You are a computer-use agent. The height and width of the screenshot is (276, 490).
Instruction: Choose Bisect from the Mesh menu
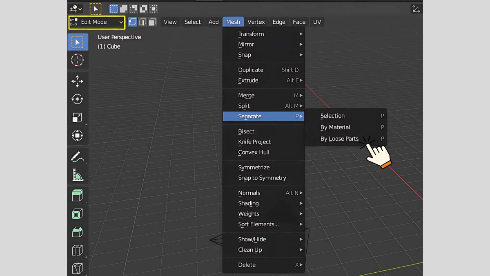264,132
